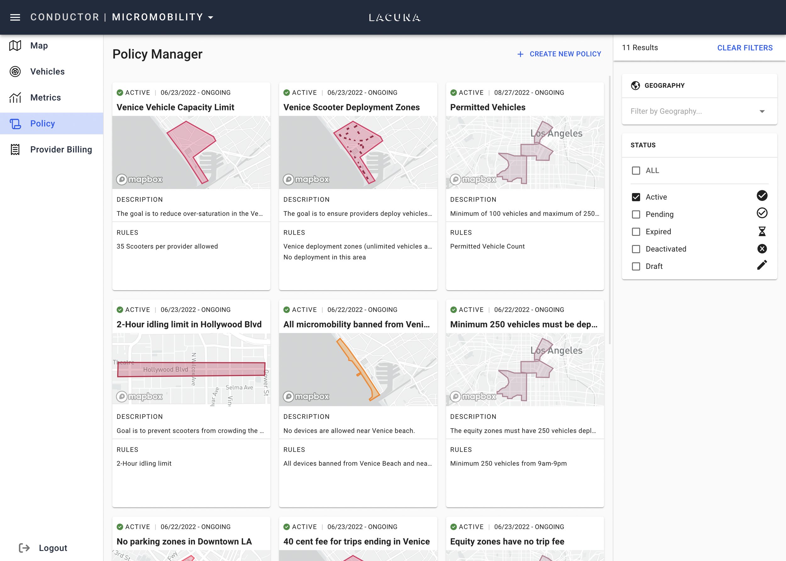Clear all filters
The height and width of the screenshot is (561, 786).
pyautogui.click(x=745, y=48)
